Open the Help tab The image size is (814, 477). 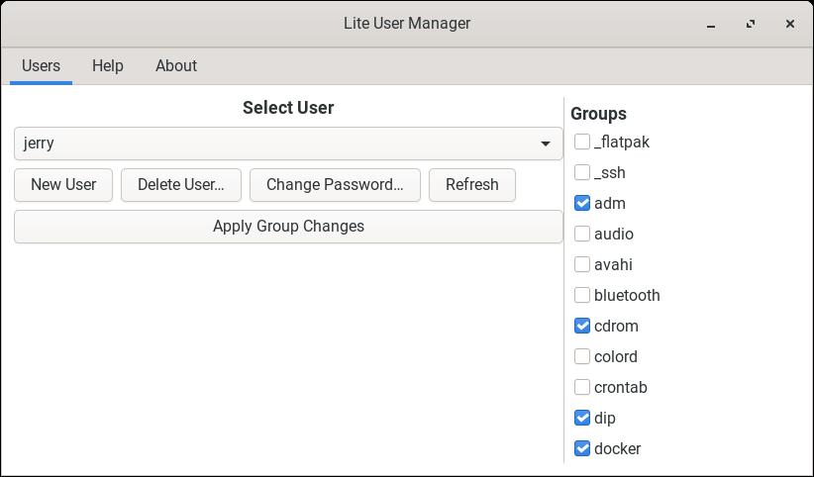point(108,66)
